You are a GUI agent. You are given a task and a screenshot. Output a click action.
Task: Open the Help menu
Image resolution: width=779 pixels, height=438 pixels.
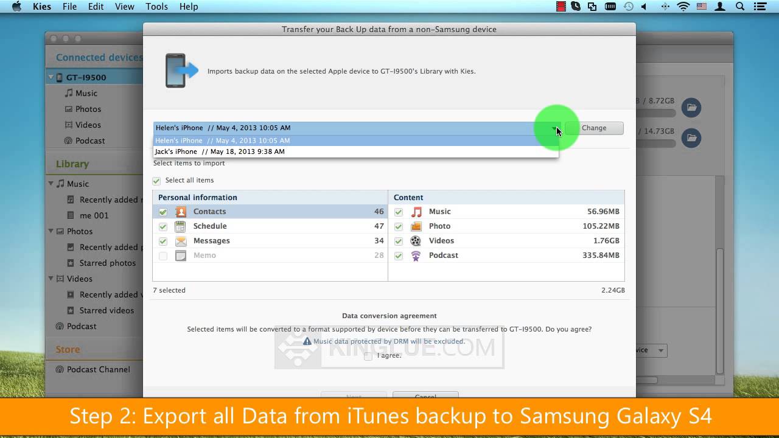[x=189, y=7]
